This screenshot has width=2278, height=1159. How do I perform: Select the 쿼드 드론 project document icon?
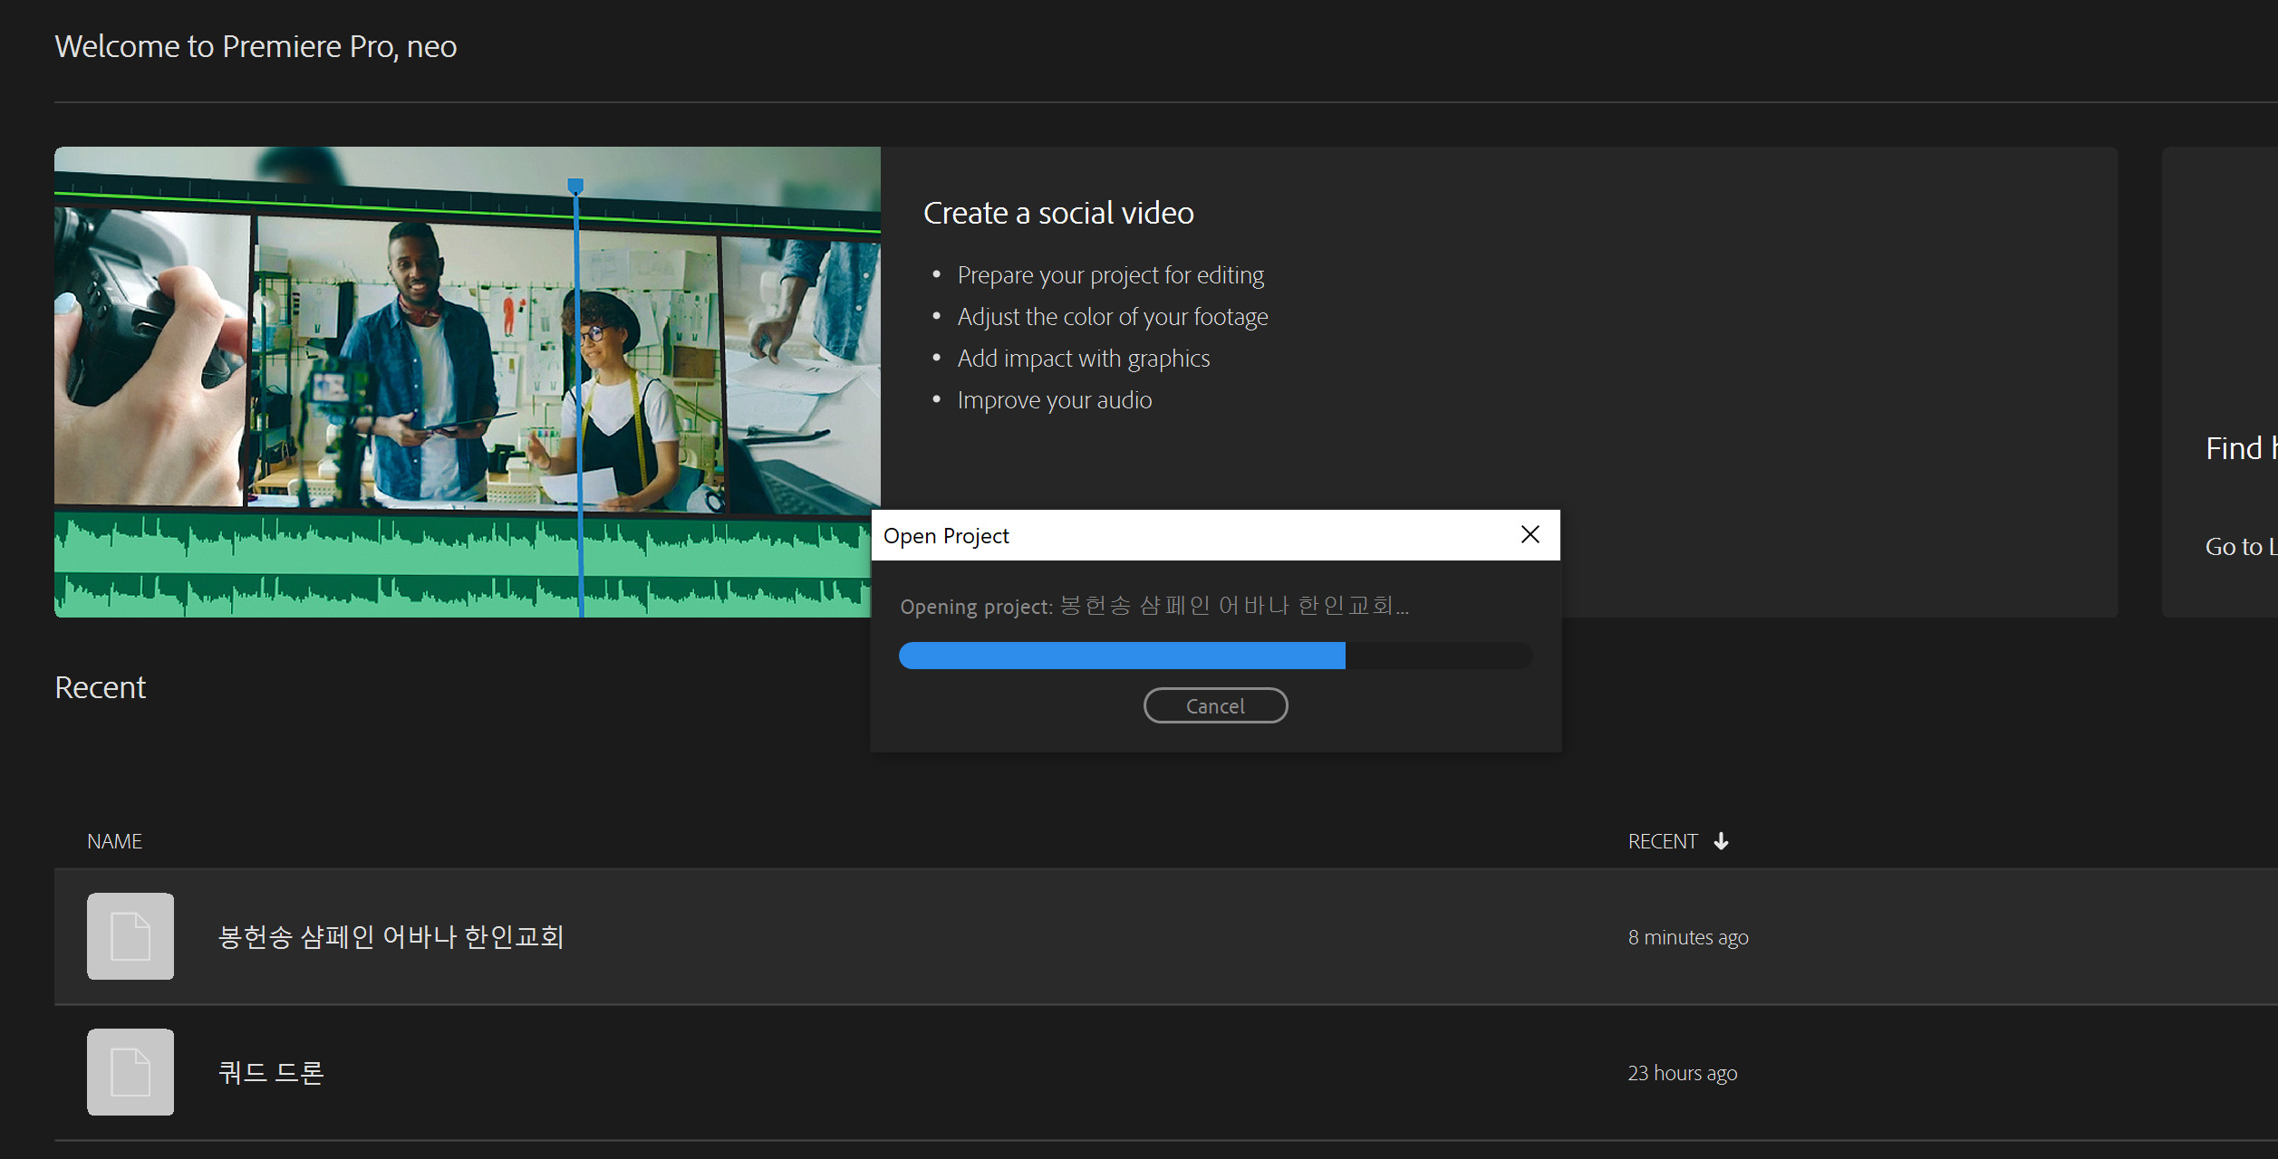tap(130, 1071)
